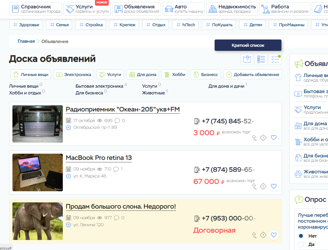Filter listings by the Электроника category
This screenshot has width=328, height=250.
click(74, 74)
